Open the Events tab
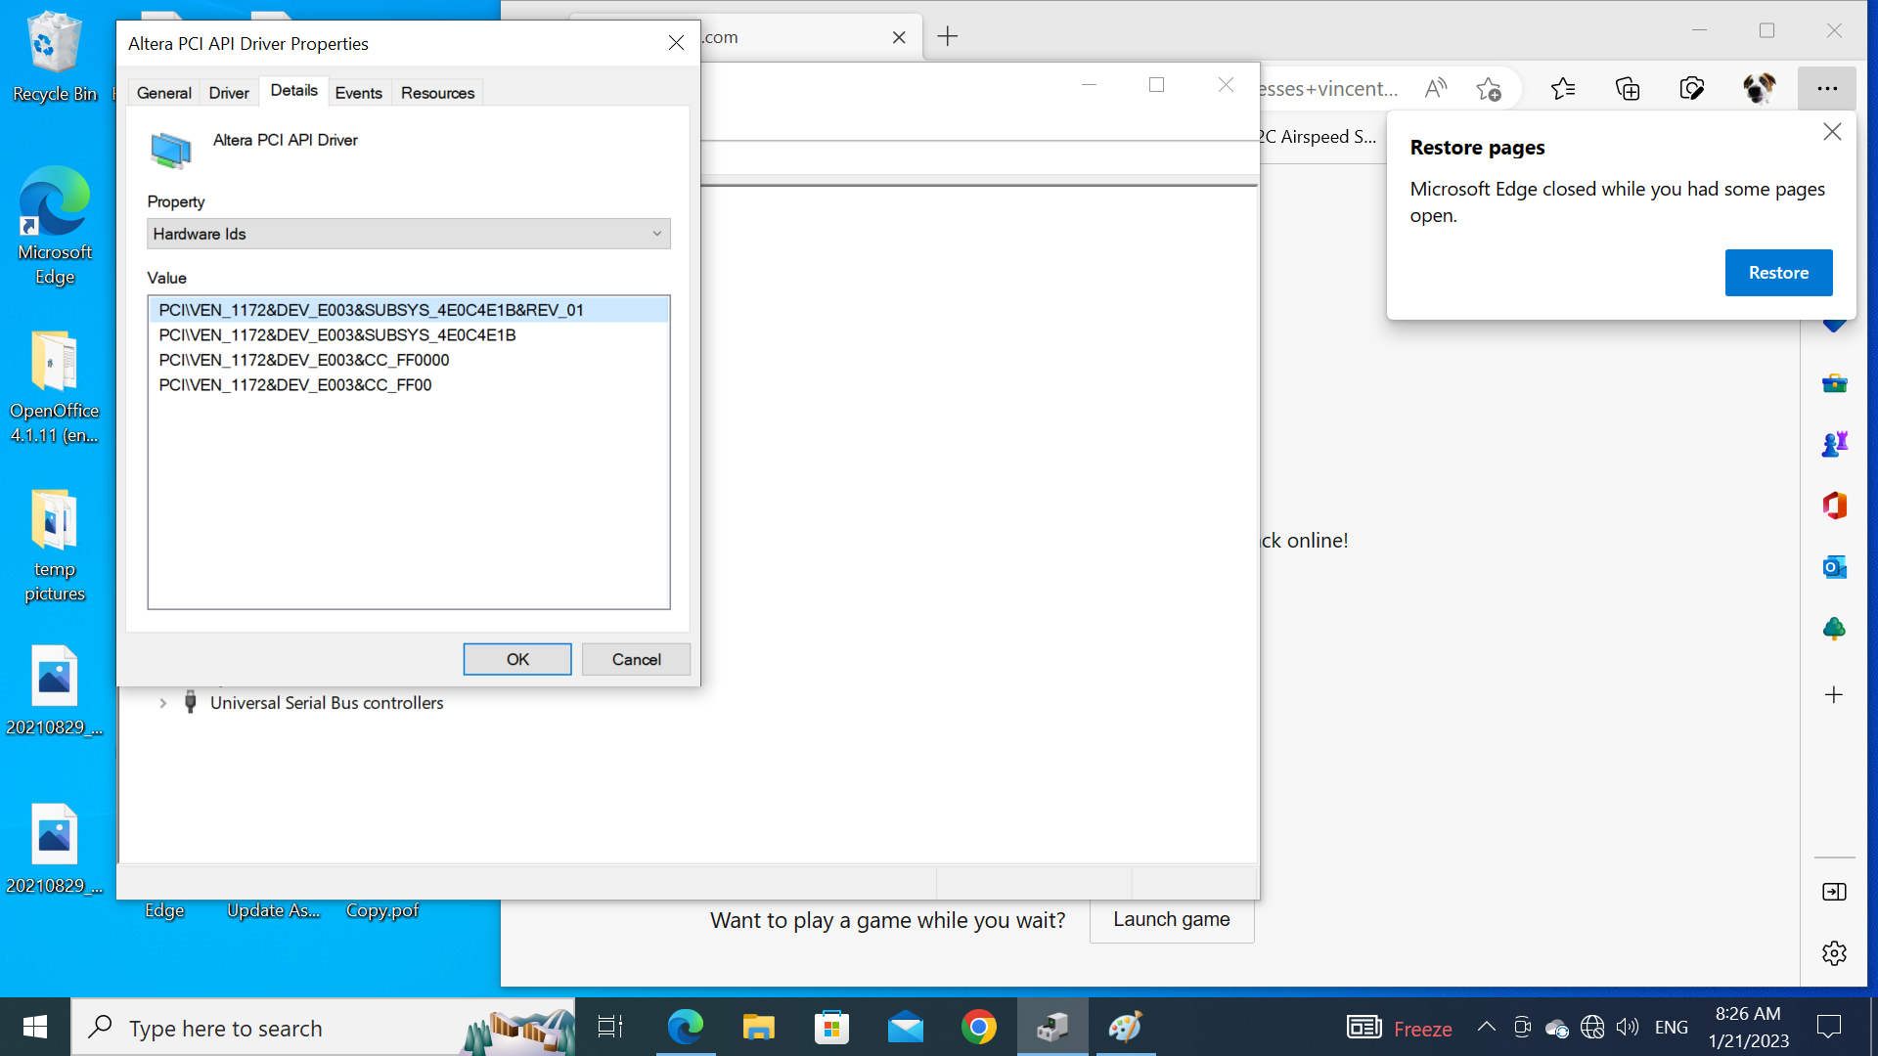The width and height of the screenshot is (1878, 1056). [x=358, y=93]
